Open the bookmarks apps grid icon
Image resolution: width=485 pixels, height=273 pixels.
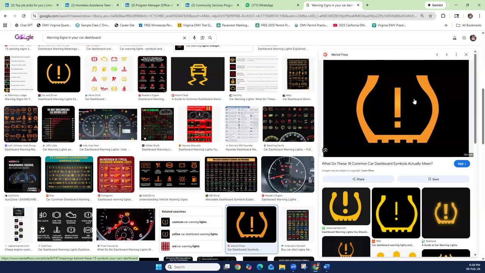(5, 25)
